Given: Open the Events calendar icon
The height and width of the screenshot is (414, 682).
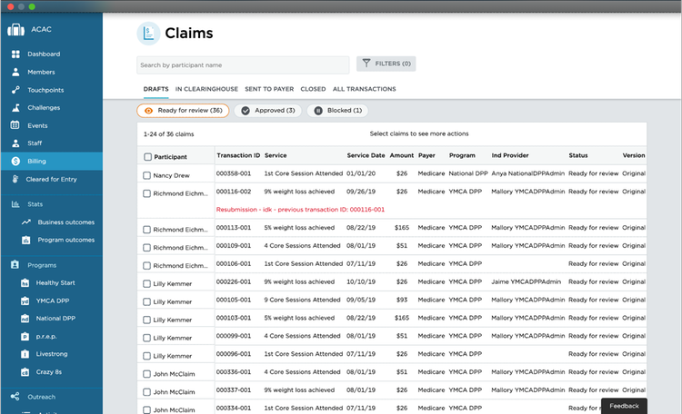Looking at the screenshot, I should click(15, 125).
